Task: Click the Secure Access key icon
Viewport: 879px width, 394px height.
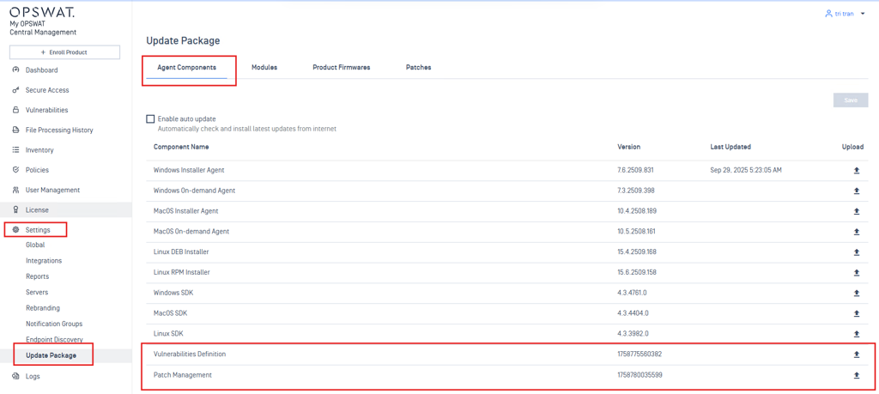Action: tap(15, 90)
